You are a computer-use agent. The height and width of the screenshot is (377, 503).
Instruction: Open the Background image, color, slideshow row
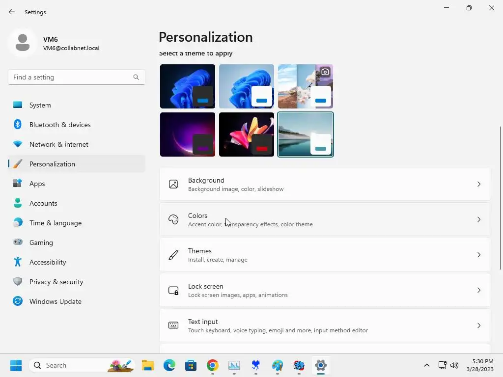[x=325, y=184]
